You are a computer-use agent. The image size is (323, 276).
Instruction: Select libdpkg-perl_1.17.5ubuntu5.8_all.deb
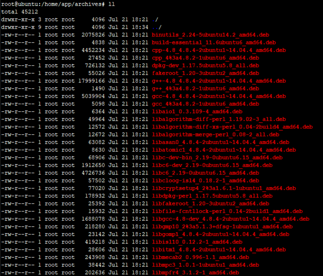212,196
